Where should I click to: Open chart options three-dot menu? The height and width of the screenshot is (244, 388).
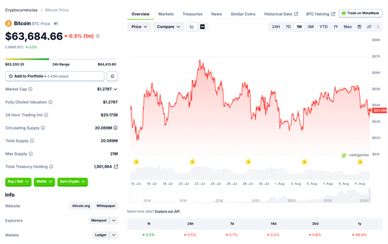[x=378, y=26]
